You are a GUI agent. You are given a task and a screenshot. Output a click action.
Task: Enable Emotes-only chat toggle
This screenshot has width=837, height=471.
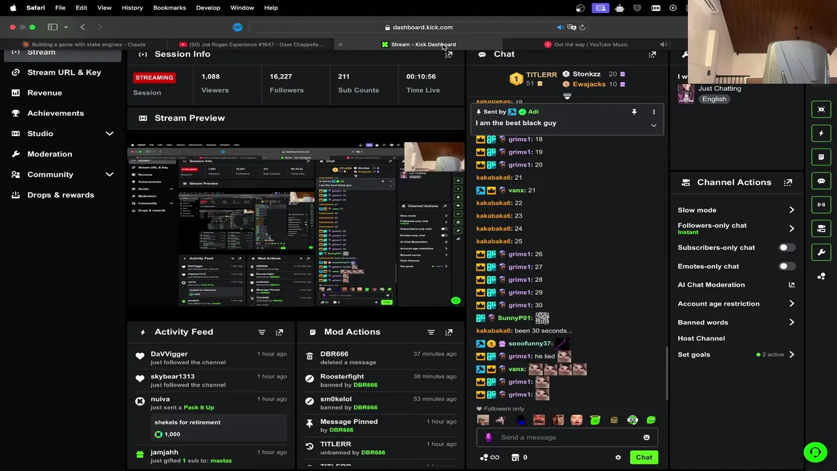point(787,266)
